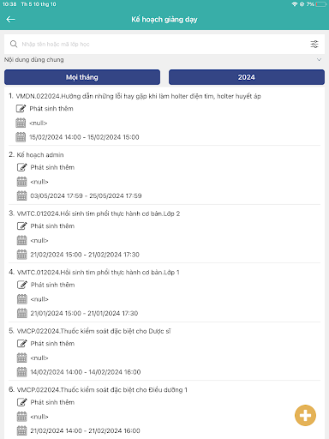Tap the null calendar icon of item 5
Screen dimensions: 329x439
coord(21,358)
